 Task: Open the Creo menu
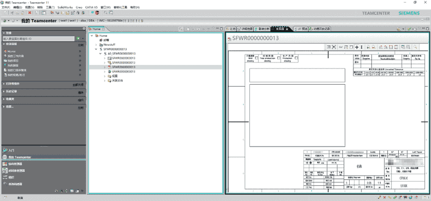(79, 7)
